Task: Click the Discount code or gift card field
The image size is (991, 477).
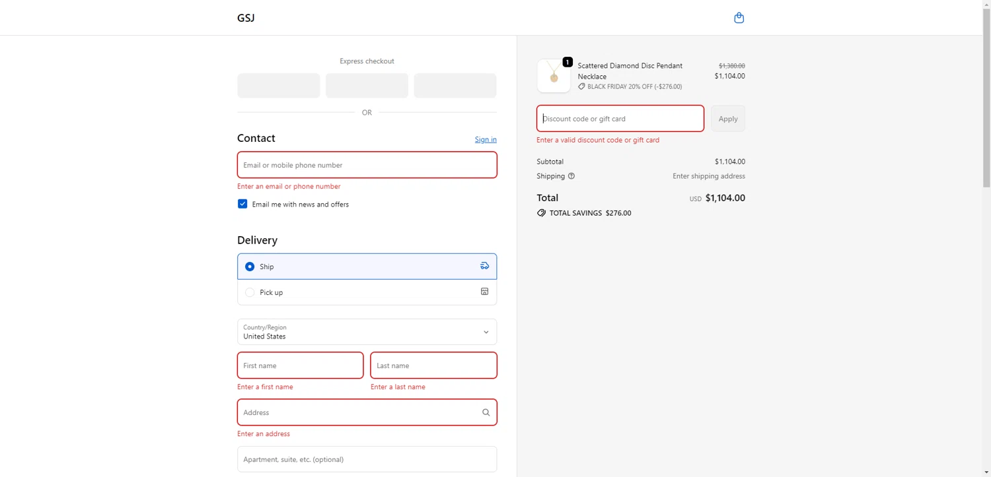Action: [620, 119]
